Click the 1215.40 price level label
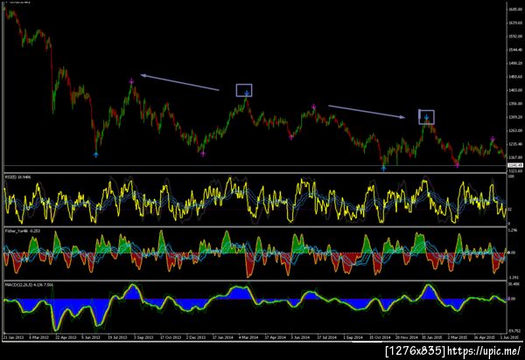This screenshot has height=360, width=525. click(515, 144)
